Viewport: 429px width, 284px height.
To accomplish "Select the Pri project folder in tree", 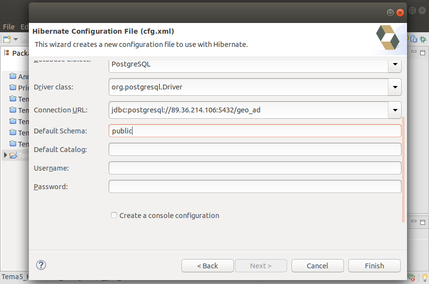I will [x=19, y=87].
